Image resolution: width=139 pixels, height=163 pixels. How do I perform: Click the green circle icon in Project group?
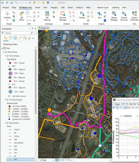pos(14,20)
